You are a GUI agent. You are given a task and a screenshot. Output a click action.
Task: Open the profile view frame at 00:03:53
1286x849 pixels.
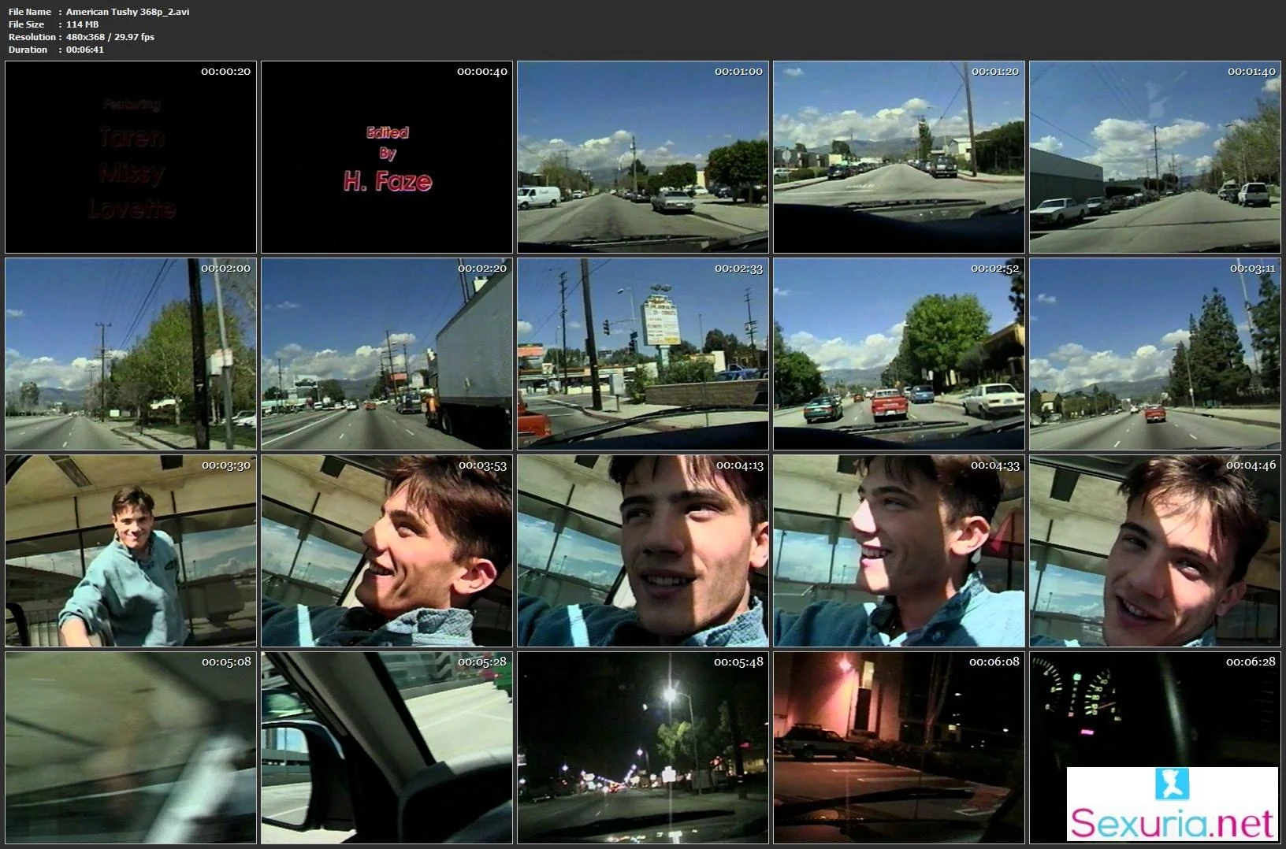[x=387, y=551]
